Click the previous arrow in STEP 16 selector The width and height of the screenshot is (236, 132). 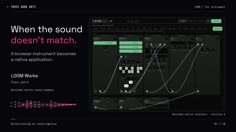pos(127,78)
